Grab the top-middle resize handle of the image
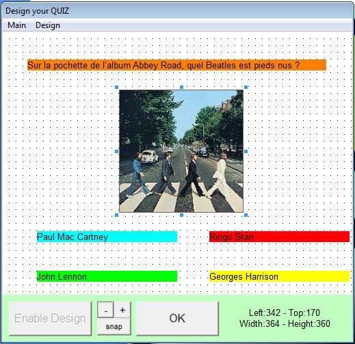Image resolution: width=355 pixels, height=344 pixels. [181, 87]
